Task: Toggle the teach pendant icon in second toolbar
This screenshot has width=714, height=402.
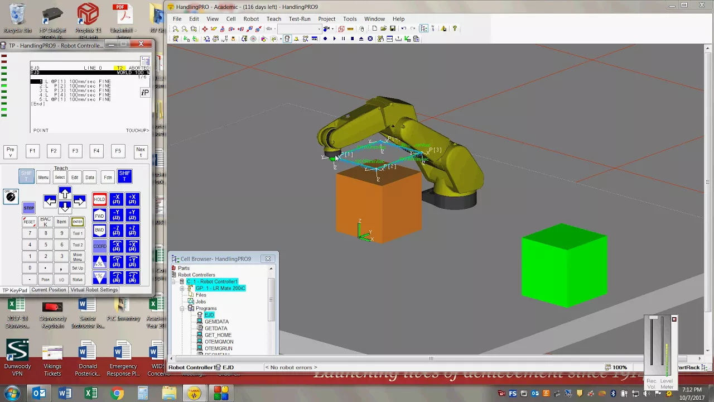Action: 287,39
